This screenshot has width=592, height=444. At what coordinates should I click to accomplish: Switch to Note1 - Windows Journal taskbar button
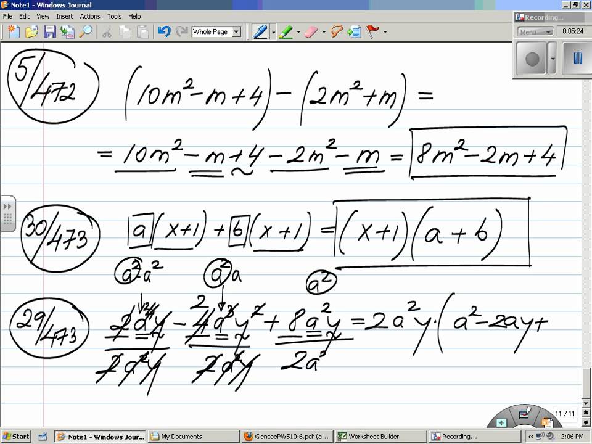[101, 437]
